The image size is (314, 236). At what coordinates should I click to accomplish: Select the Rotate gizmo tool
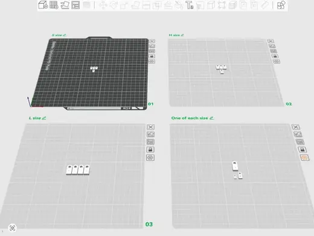tap(114, 5)
